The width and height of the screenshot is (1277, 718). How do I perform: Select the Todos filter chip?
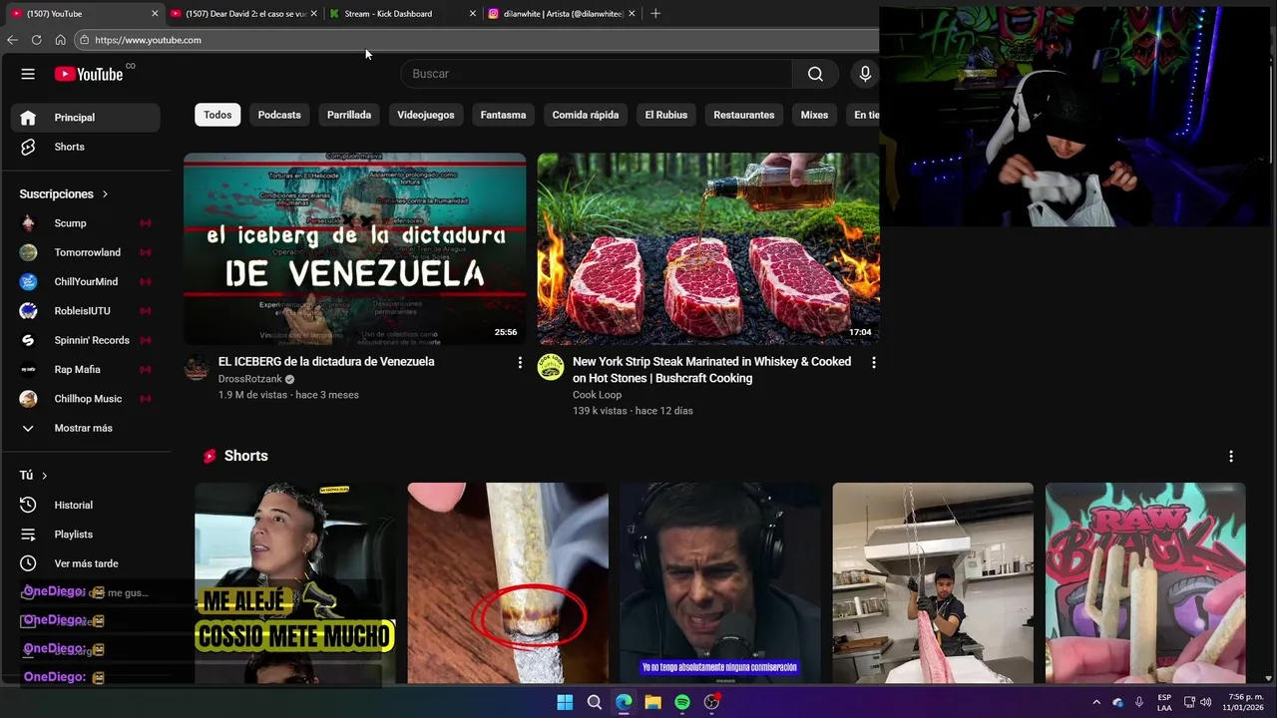(x=217, y=115)
